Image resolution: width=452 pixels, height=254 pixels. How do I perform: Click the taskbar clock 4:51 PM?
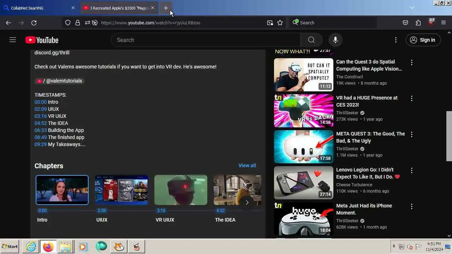(434, 244)
